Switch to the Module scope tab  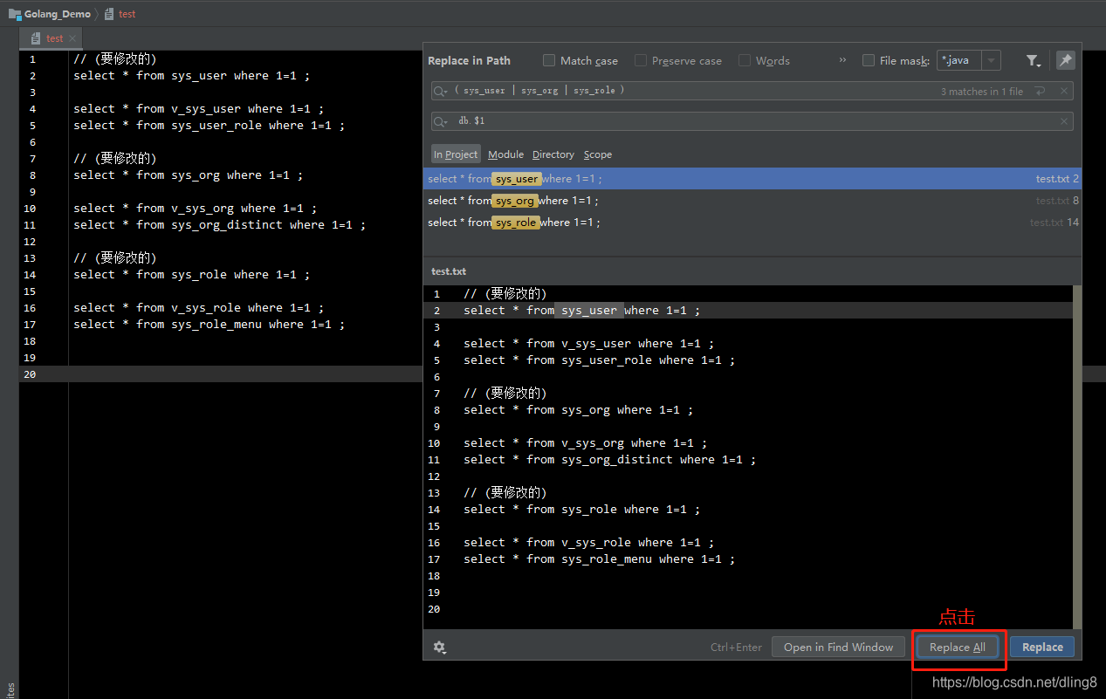point(505,154)
